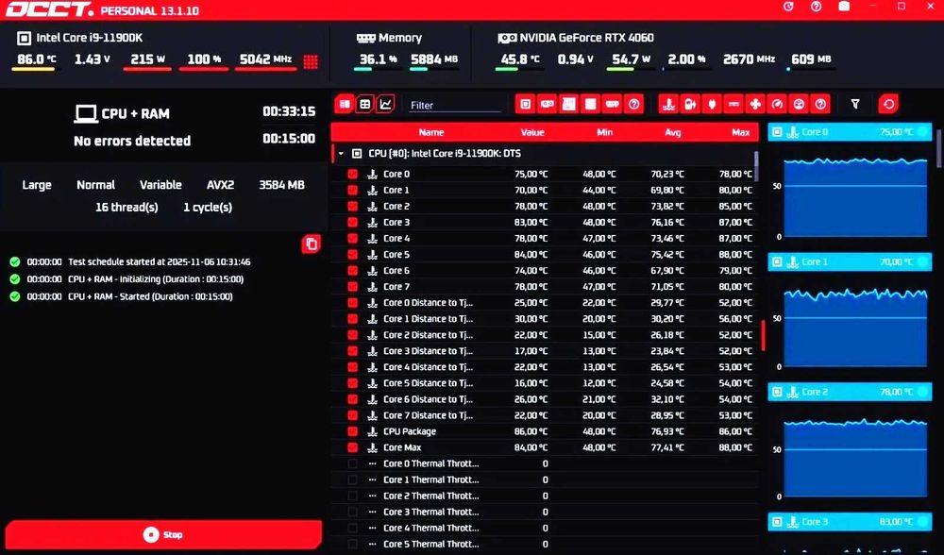Click the Core 1 temperature graph
Image resolution: width=944 pixels, height=555 pixels.
point(855,327)
